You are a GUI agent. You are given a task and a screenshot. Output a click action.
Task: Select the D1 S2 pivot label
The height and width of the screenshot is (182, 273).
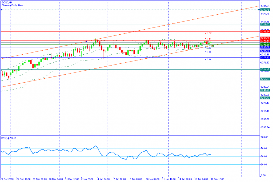pos(208,52)
